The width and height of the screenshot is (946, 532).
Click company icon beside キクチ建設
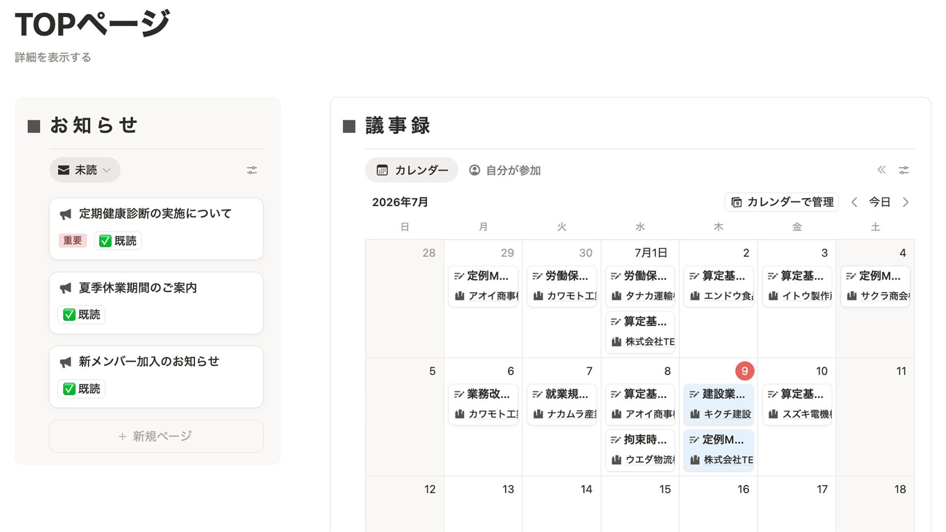click(x=695, y=414)
